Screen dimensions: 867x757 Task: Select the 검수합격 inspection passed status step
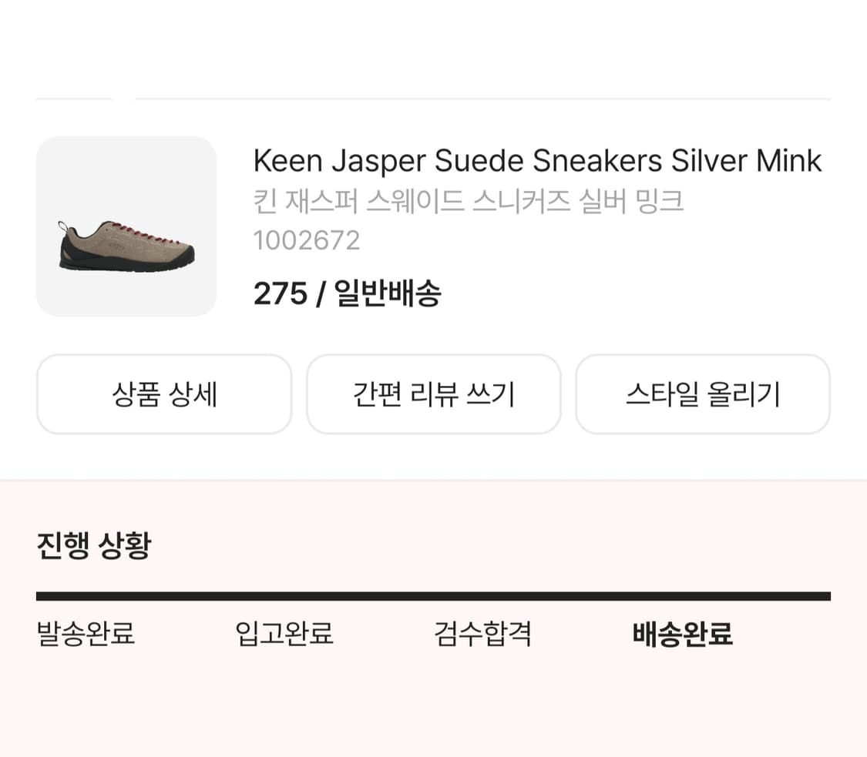click(x=483, y=635)
